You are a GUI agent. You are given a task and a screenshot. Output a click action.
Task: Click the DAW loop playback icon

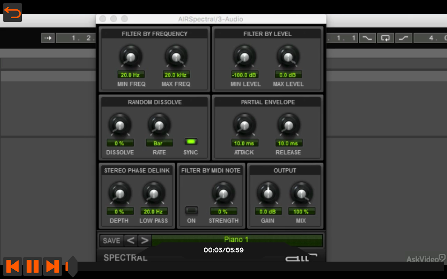point(386,38)
